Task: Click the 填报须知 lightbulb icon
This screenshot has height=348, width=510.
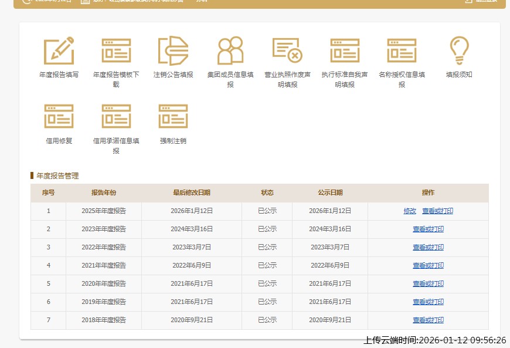Action: point(459,51)
